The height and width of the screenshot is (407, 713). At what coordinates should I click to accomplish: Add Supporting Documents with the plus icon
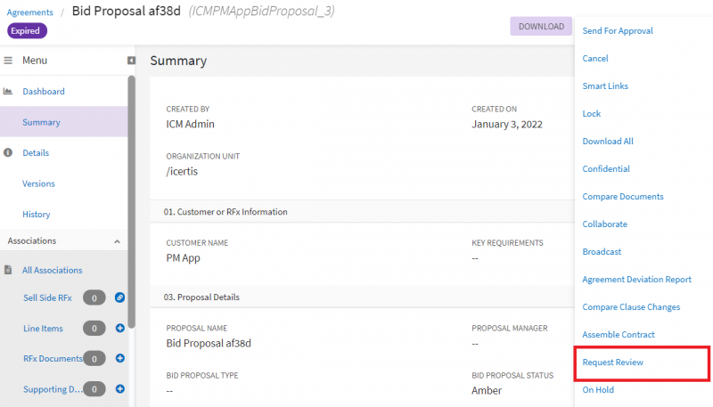coord(120,389)
